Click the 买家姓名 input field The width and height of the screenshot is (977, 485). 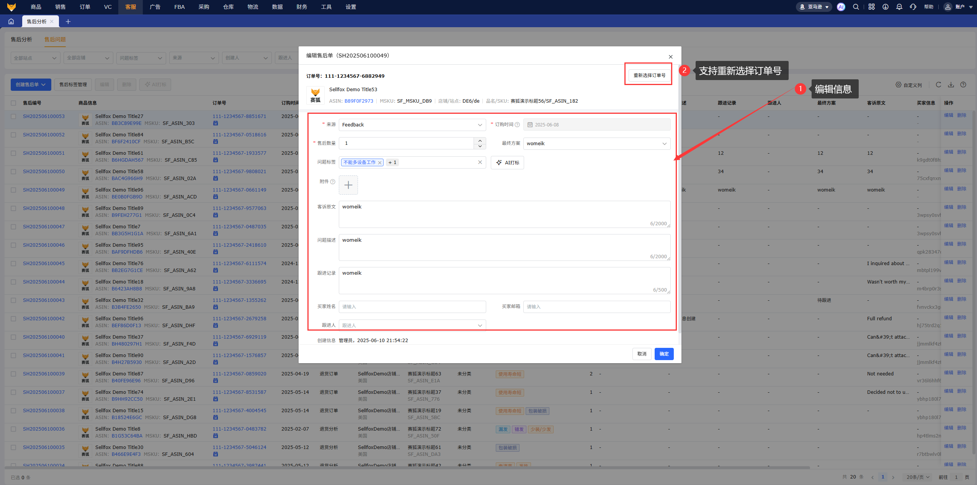coord(412,306)
